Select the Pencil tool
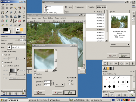 point(11,21)
